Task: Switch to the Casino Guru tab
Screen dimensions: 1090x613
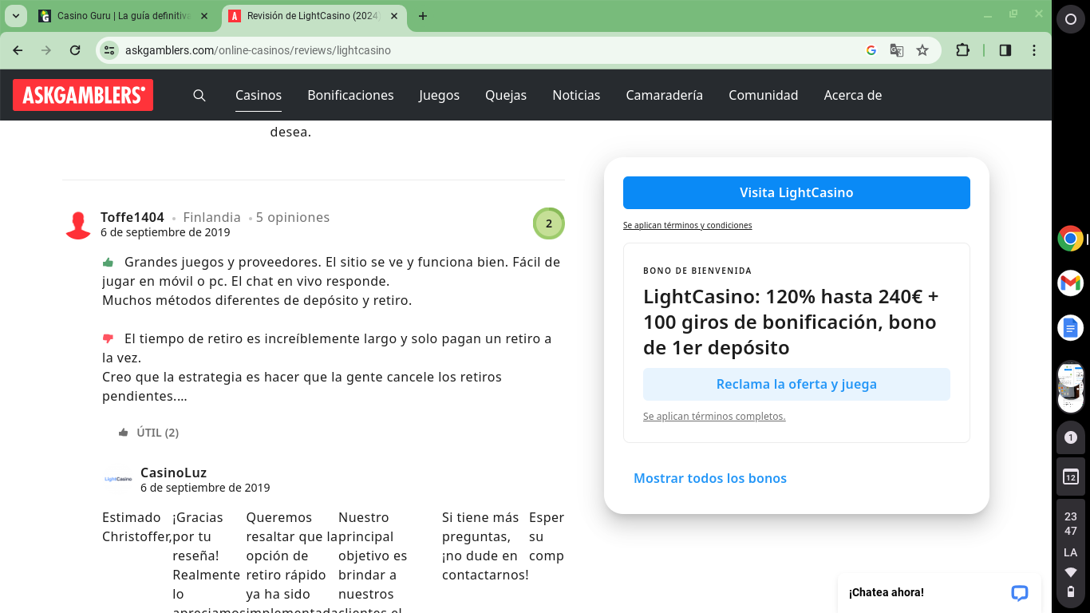Action: (x=124, y=16)
